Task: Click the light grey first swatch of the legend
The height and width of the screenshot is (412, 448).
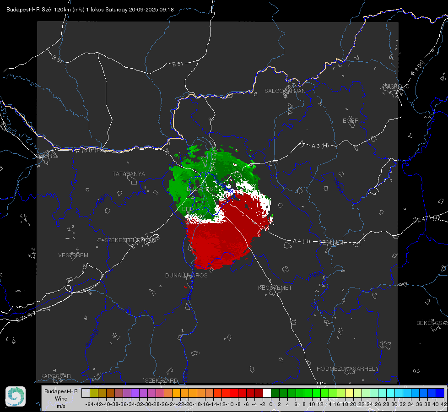Action: click(x=86, y=393)
